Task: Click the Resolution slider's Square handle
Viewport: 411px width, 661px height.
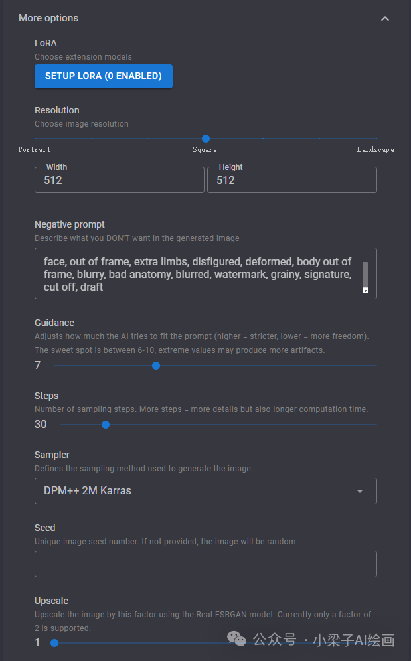Action: pyautogui.click(x=206, y=139)
